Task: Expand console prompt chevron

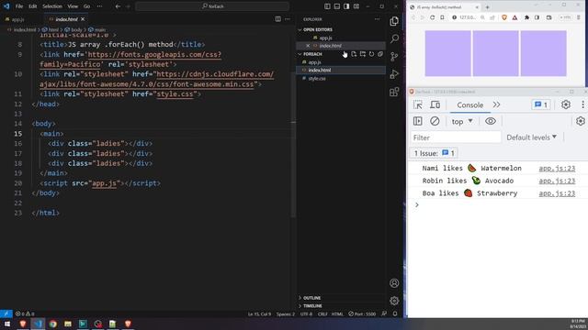Action: (416, 205)
